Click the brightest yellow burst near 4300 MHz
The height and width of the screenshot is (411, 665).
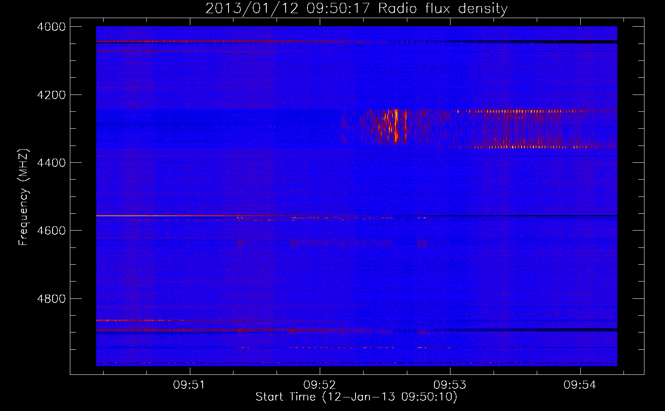[x=395, y=125]
